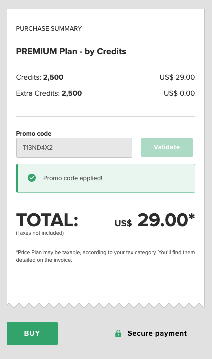Click the promo code input field

pyautogui.click(x=74, y=148)
